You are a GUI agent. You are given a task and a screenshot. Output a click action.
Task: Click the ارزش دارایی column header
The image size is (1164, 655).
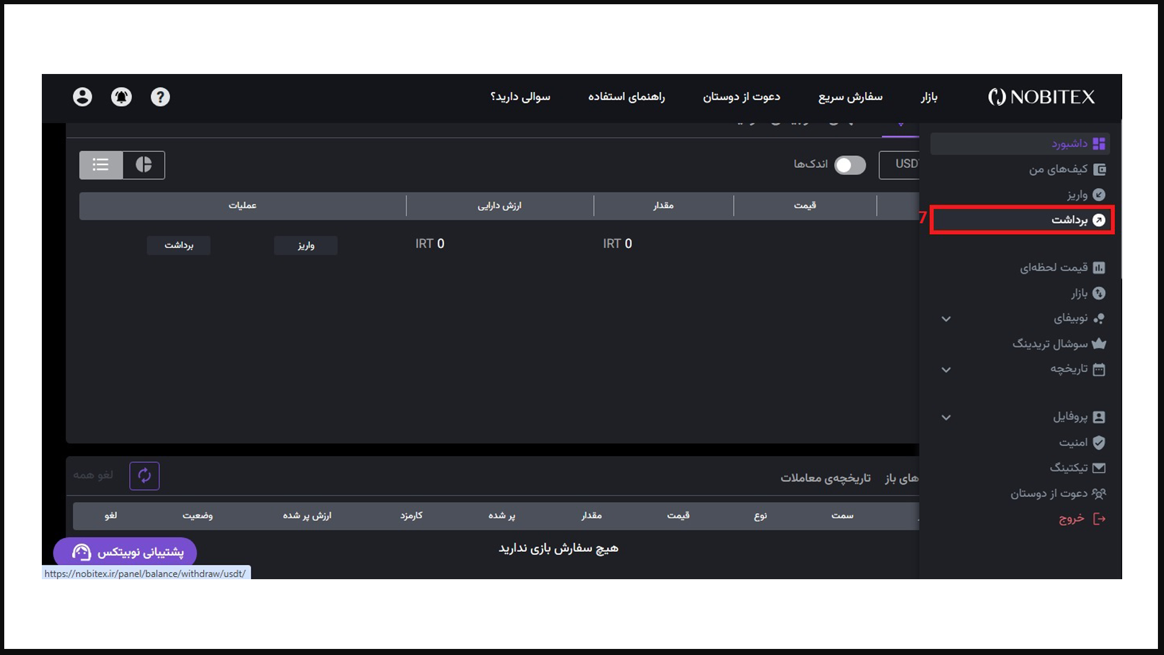point(500,206)
